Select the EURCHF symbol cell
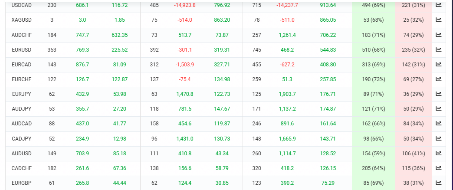453x190 pixels. 22,79
